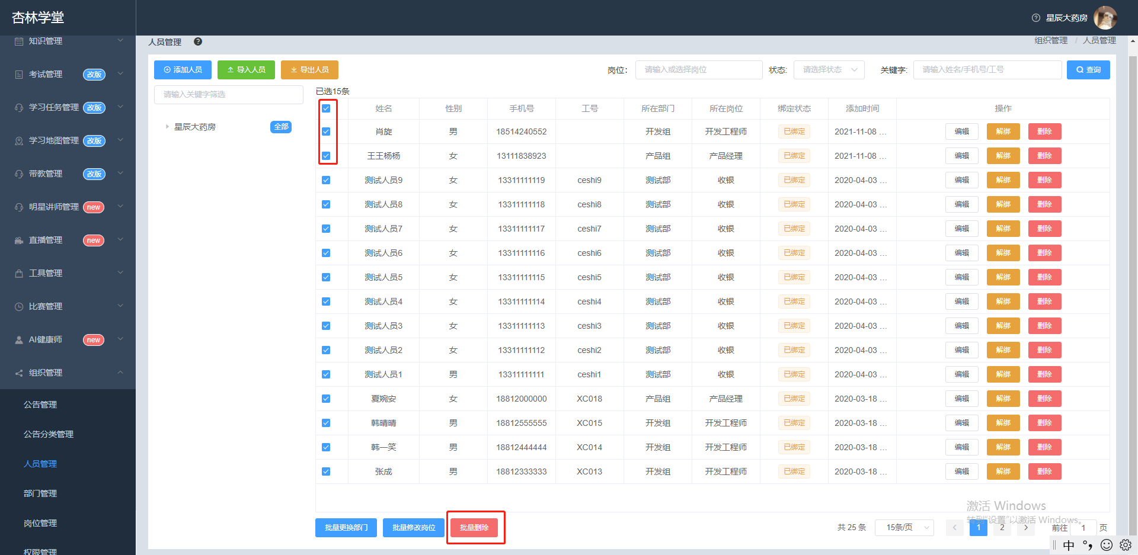Open 岗位管理 submenu item

click(40, 523)
